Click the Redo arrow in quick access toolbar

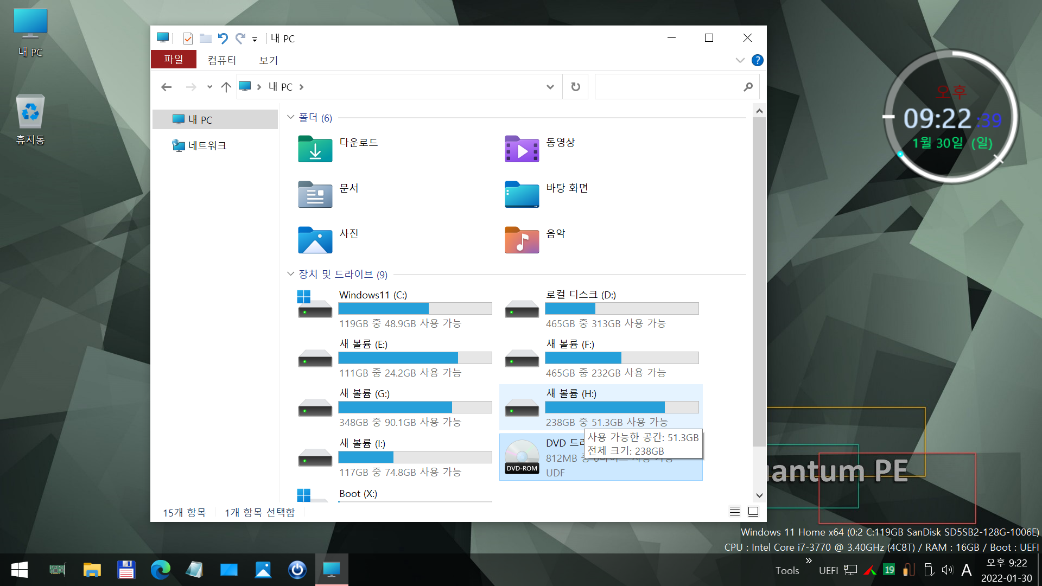[240, 39]
